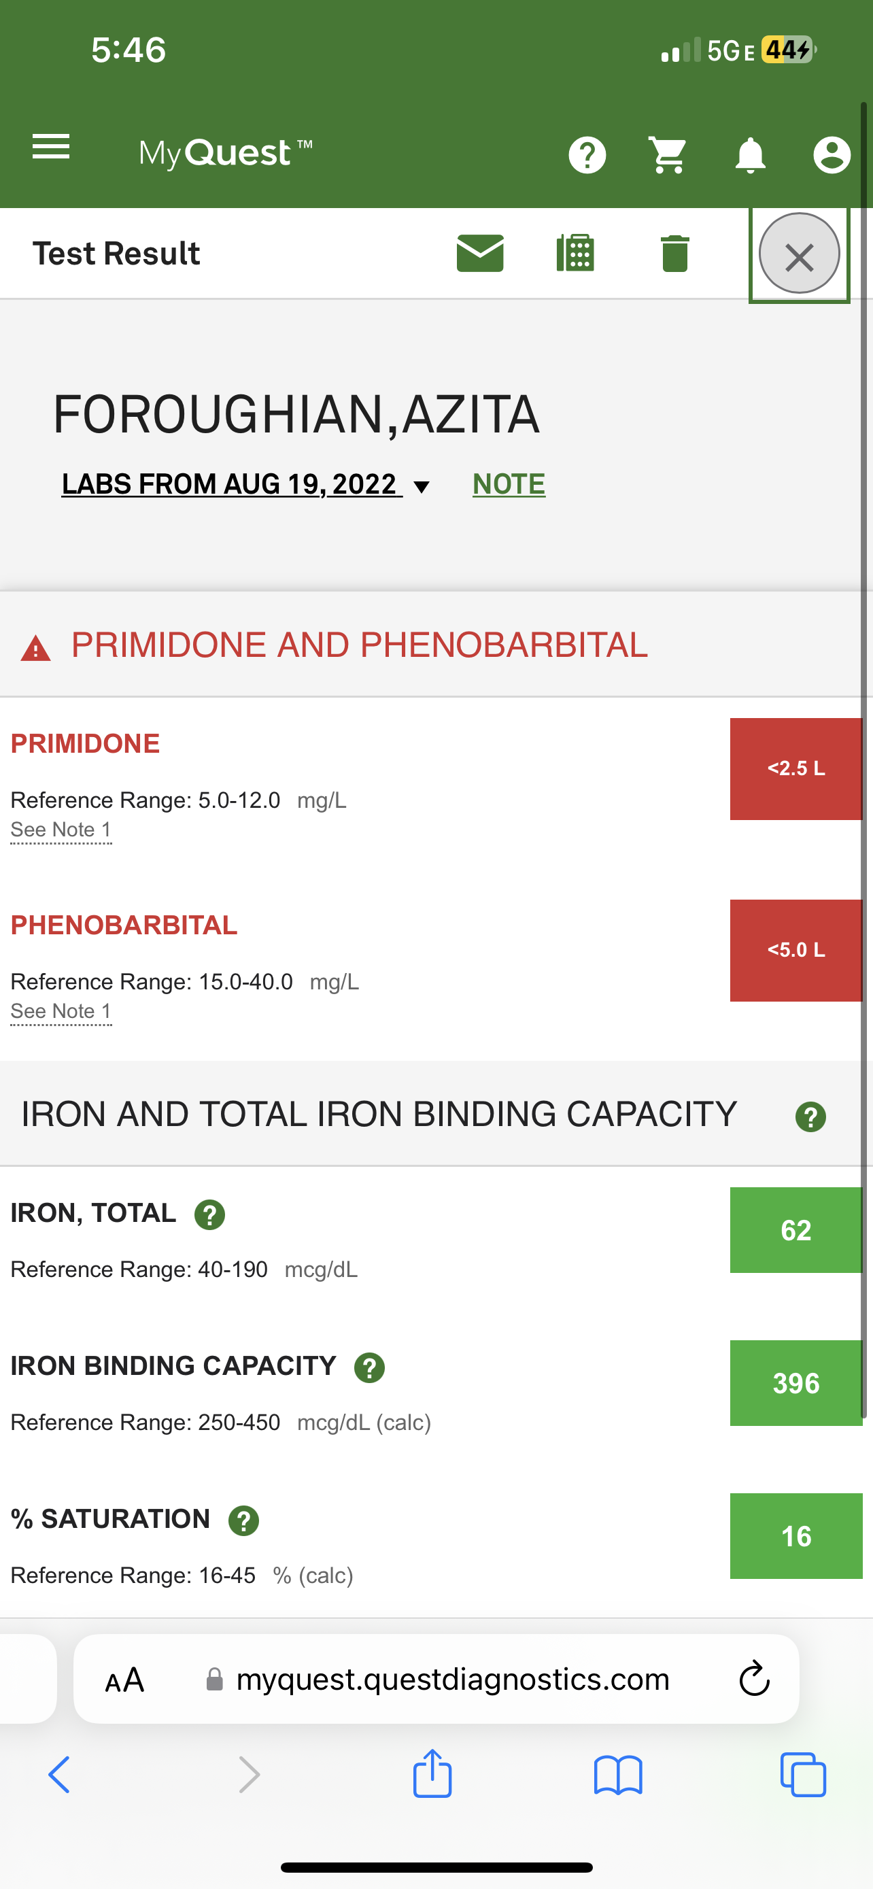Open Safari share sheet
The image size is (873, 1889).
432,1775
